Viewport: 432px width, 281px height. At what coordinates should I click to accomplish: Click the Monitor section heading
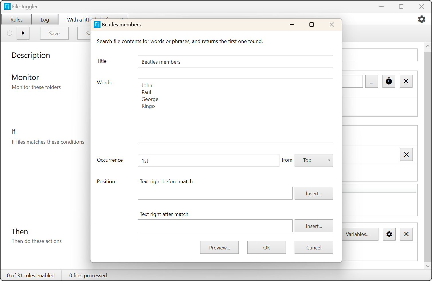pos(25,77)
